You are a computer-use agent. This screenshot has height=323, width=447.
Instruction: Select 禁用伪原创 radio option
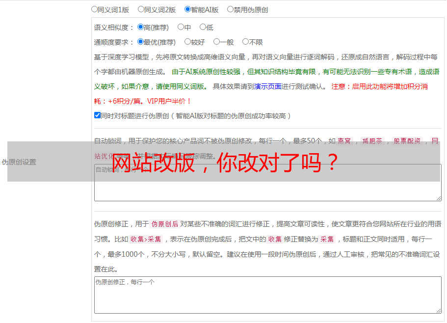click(230, 9)
